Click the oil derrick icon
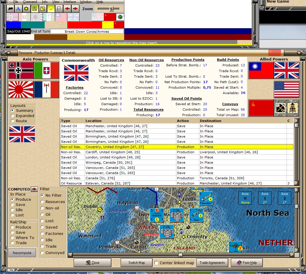This screenshot has height=274, width=306. 293,108
